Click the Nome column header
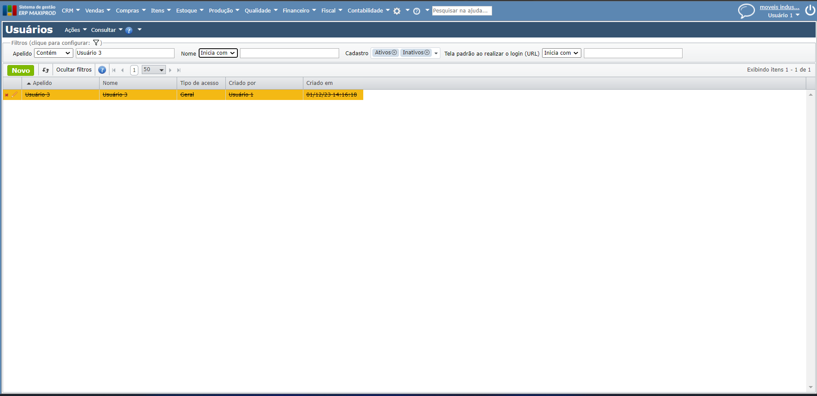817x396 pixels. tap(138, 83)
